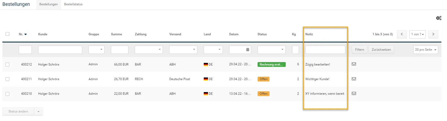The width and height of the screenshot is (447, 121).
Task: Open the Zahlung filter dropdown
Action: (x=149, y=50)
